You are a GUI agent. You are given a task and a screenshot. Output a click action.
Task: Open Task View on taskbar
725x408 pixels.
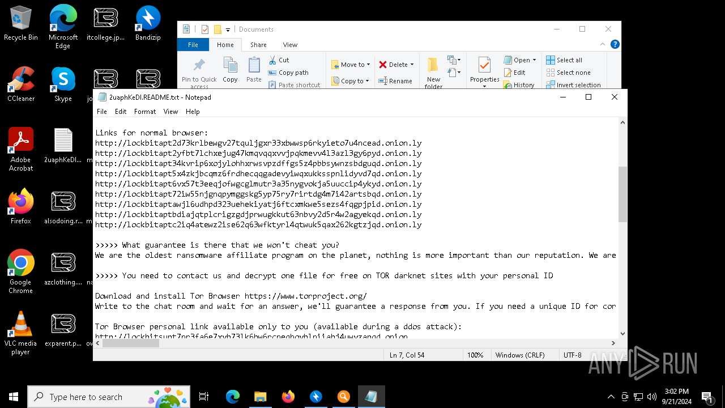point(204,397)
